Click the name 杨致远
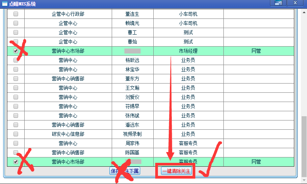The height and width of the screenshot is (184, 307). coord(133,60)
